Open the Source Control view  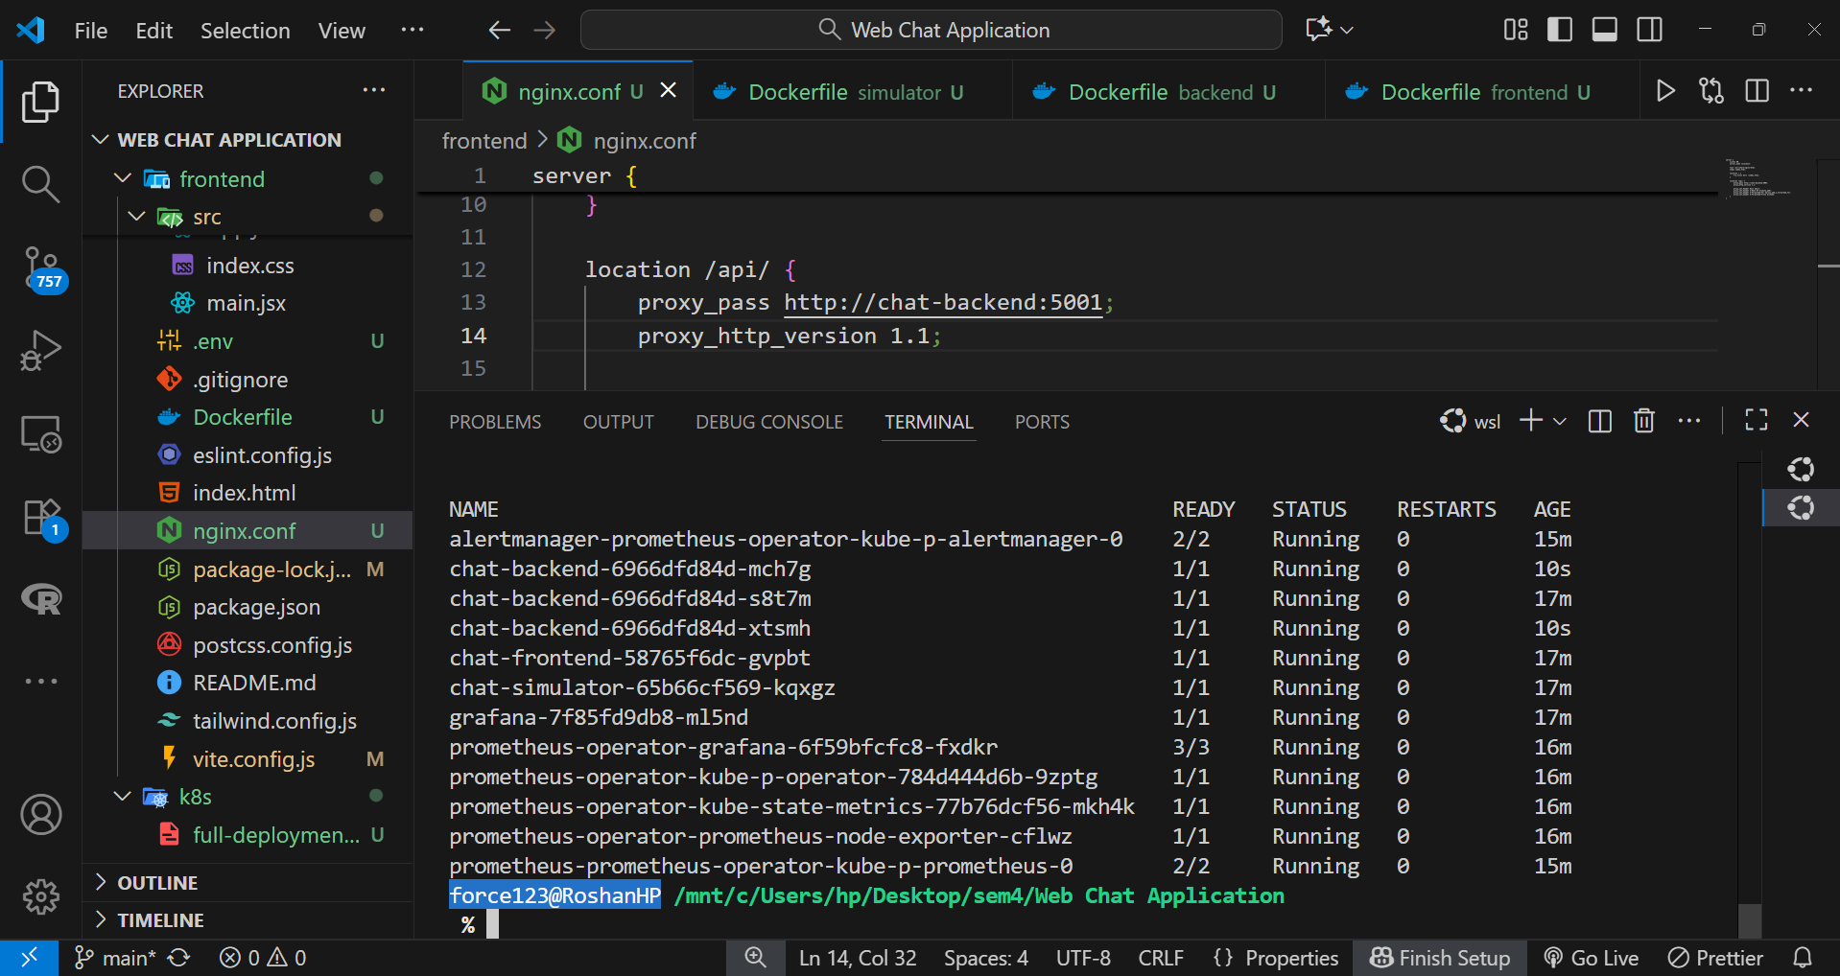40,265
